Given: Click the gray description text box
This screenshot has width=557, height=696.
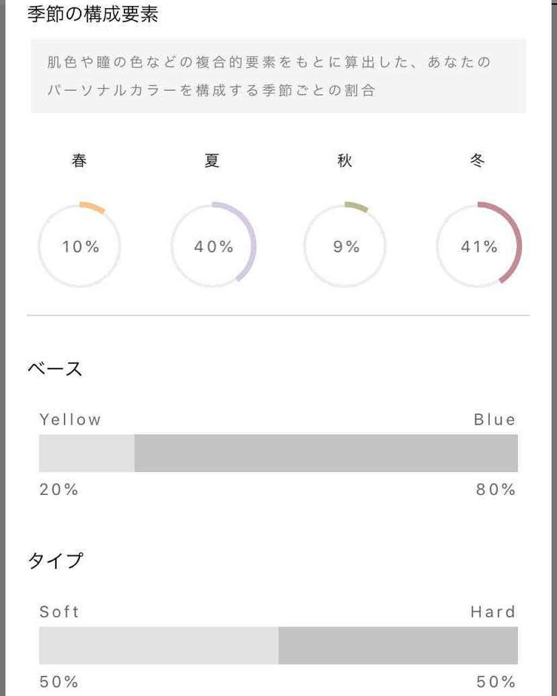Looking at the screenshot, I should click(x=278, y=76).
